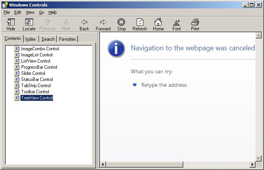Click the vertical scrollbar down arrow
264x170 pixels.
point(258,158)
